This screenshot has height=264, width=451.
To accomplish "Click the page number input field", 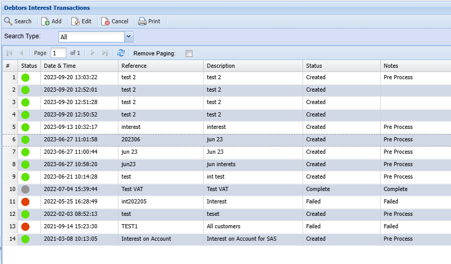I will tap(58, 53).
